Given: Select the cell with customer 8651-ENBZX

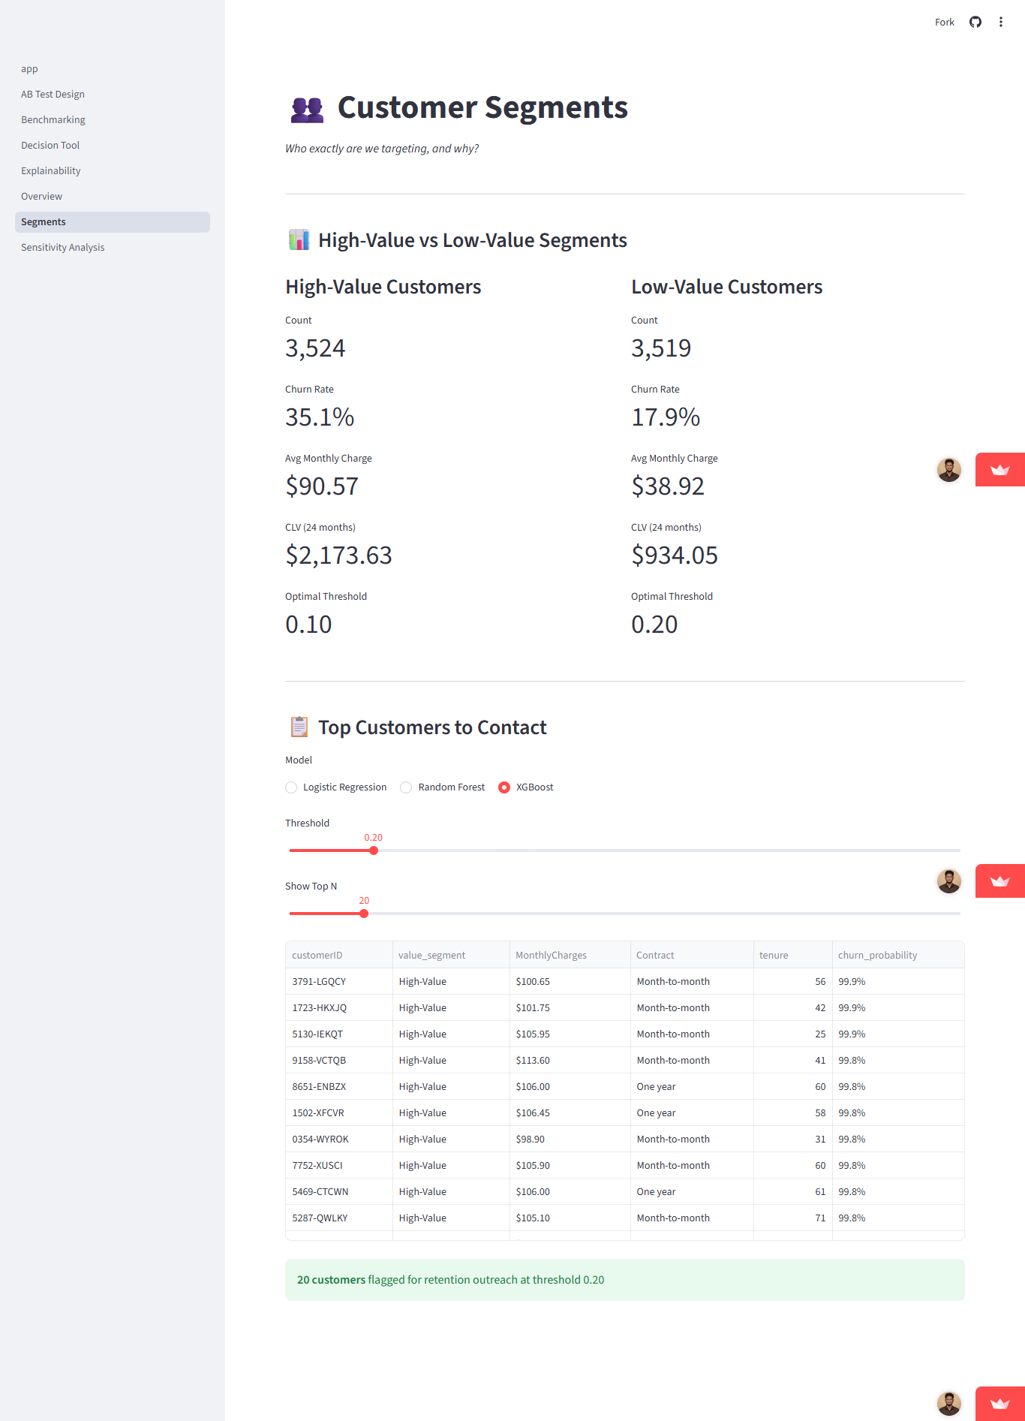Looking at the screenshot, I should pyautogui.click(x=339, y=1087).
